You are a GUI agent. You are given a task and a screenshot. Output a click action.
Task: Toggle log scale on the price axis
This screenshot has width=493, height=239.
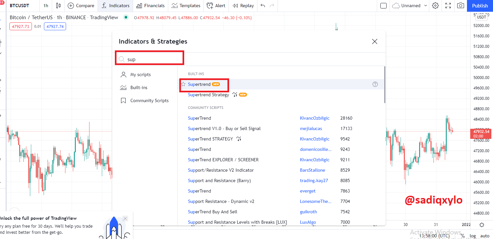point(472,236)
